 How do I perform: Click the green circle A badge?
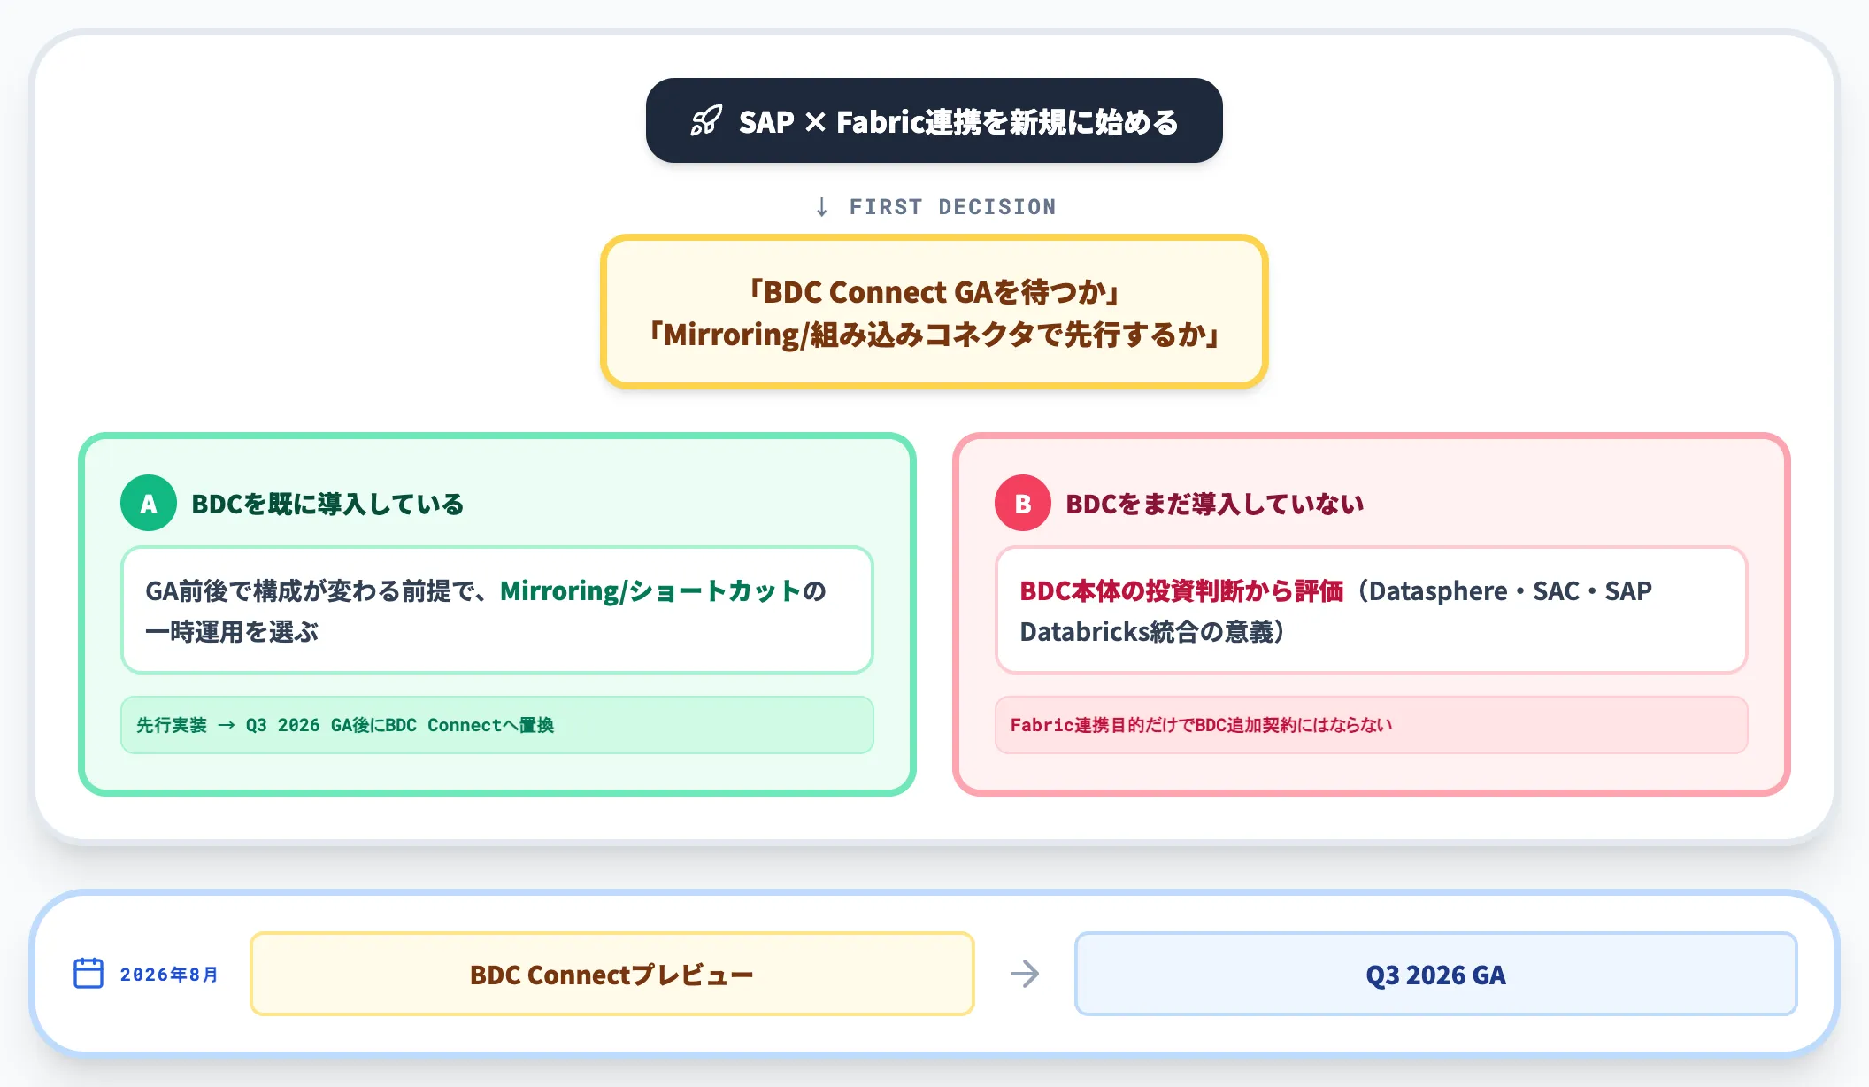(x=148, y=503)
